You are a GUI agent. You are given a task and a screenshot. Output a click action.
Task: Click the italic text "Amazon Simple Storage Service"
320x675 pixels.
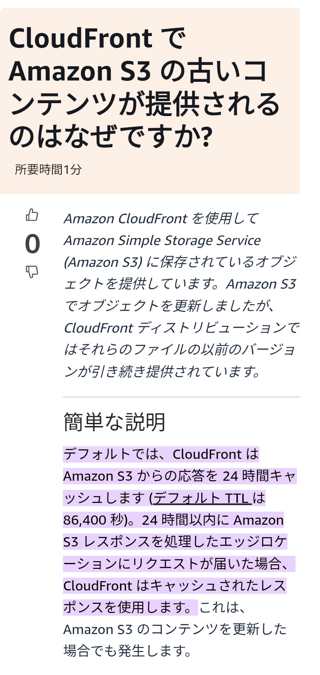pos(162,241)
